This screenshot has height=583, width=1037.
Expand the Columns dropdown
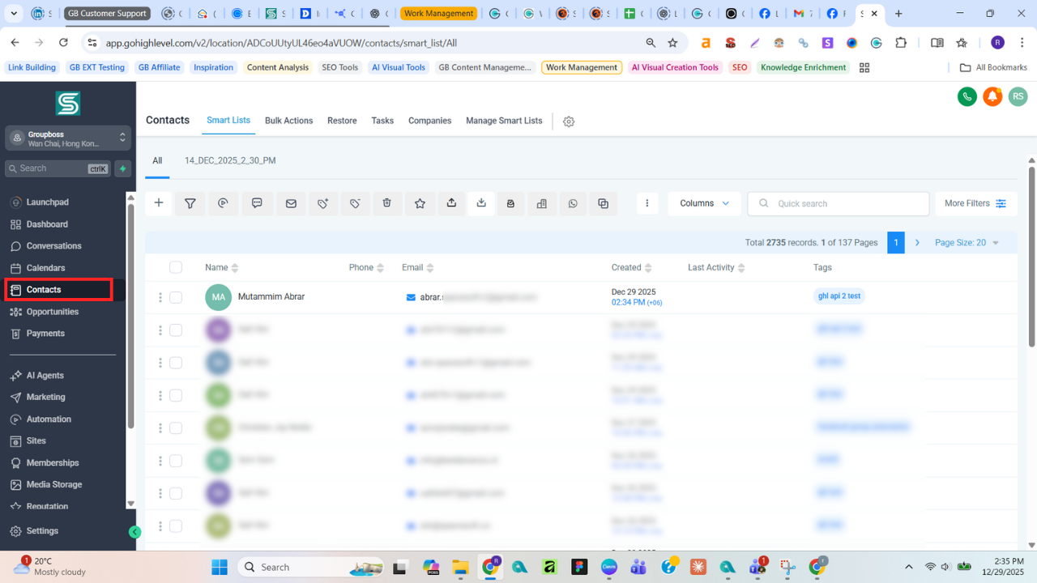coord(704,203)
